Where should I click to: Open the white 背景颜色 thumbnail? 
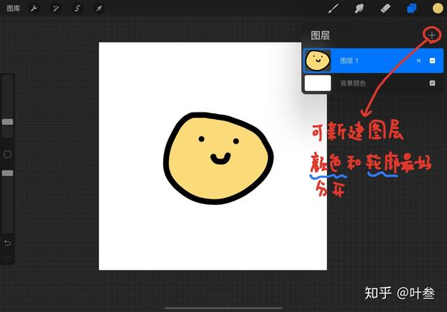coord(318,83)
